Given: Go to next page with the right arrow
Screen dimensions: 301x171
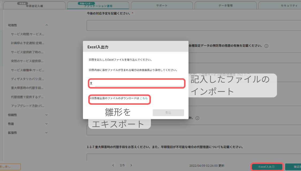Looking at the screenshot, I should (x=131, y=165).
